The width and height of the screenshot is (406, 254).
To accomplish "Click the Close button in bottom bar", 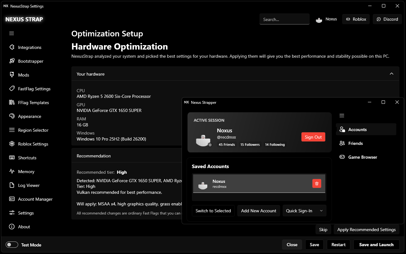I will tap(292, 245).
